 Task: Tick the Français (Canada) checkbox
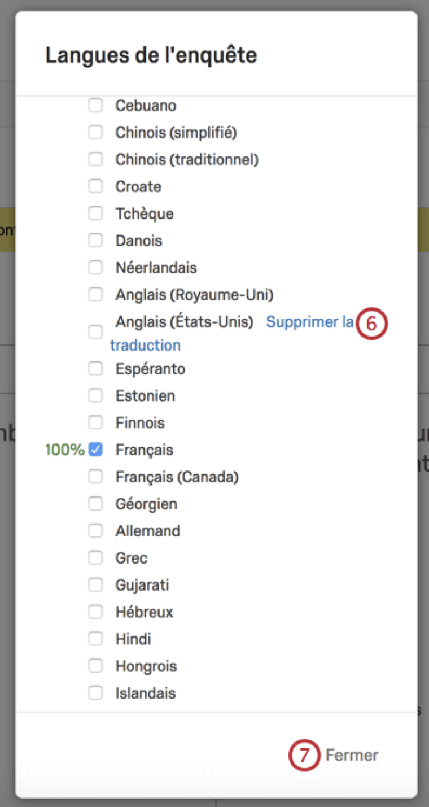[x=95, y=477]
